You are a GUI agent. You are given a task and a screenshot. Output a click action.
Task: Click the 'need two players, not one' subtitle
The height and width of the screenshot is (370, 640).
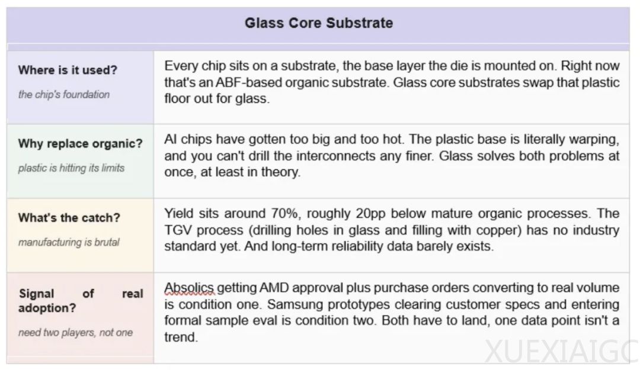75,333
